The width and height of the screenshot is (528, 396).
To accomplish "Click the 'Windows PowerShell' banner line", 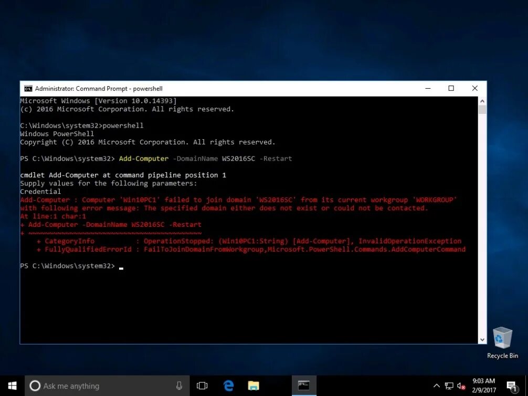I will point(57,134).
